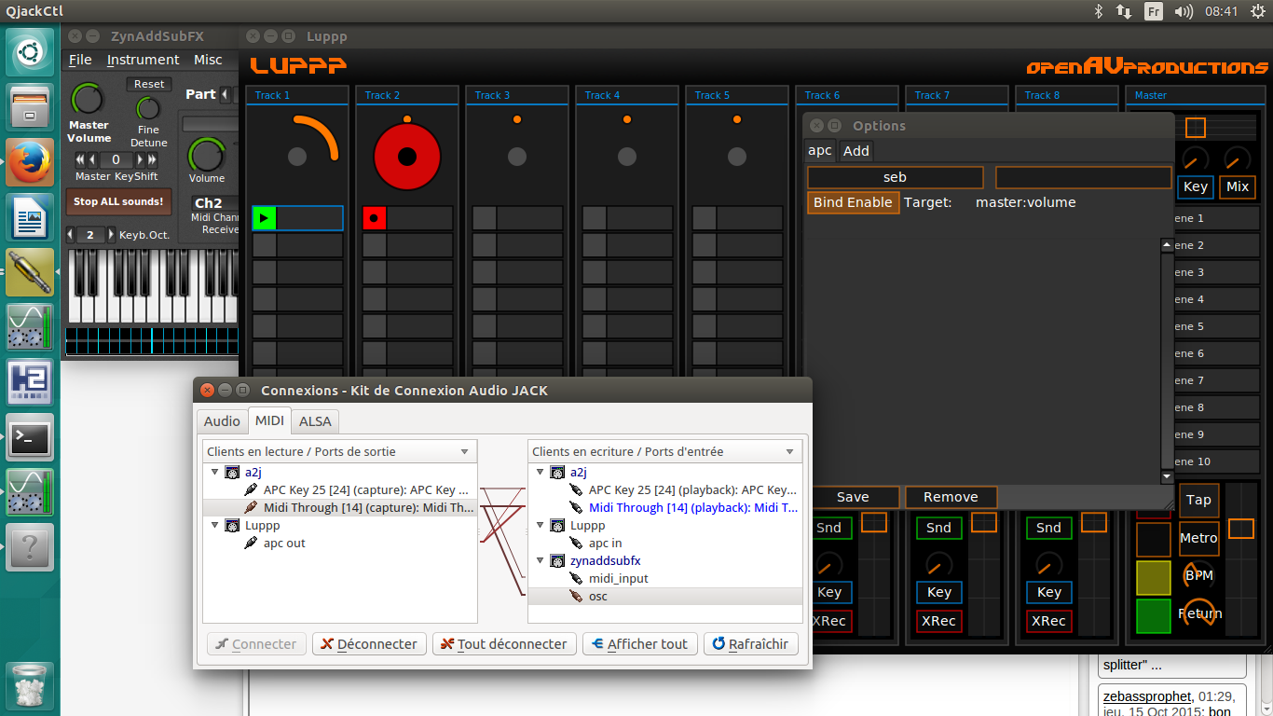This screenshot has height=716, width=1273.
Task: Collapse a2j in the input ports list
Action: click(x=541, y=472)
